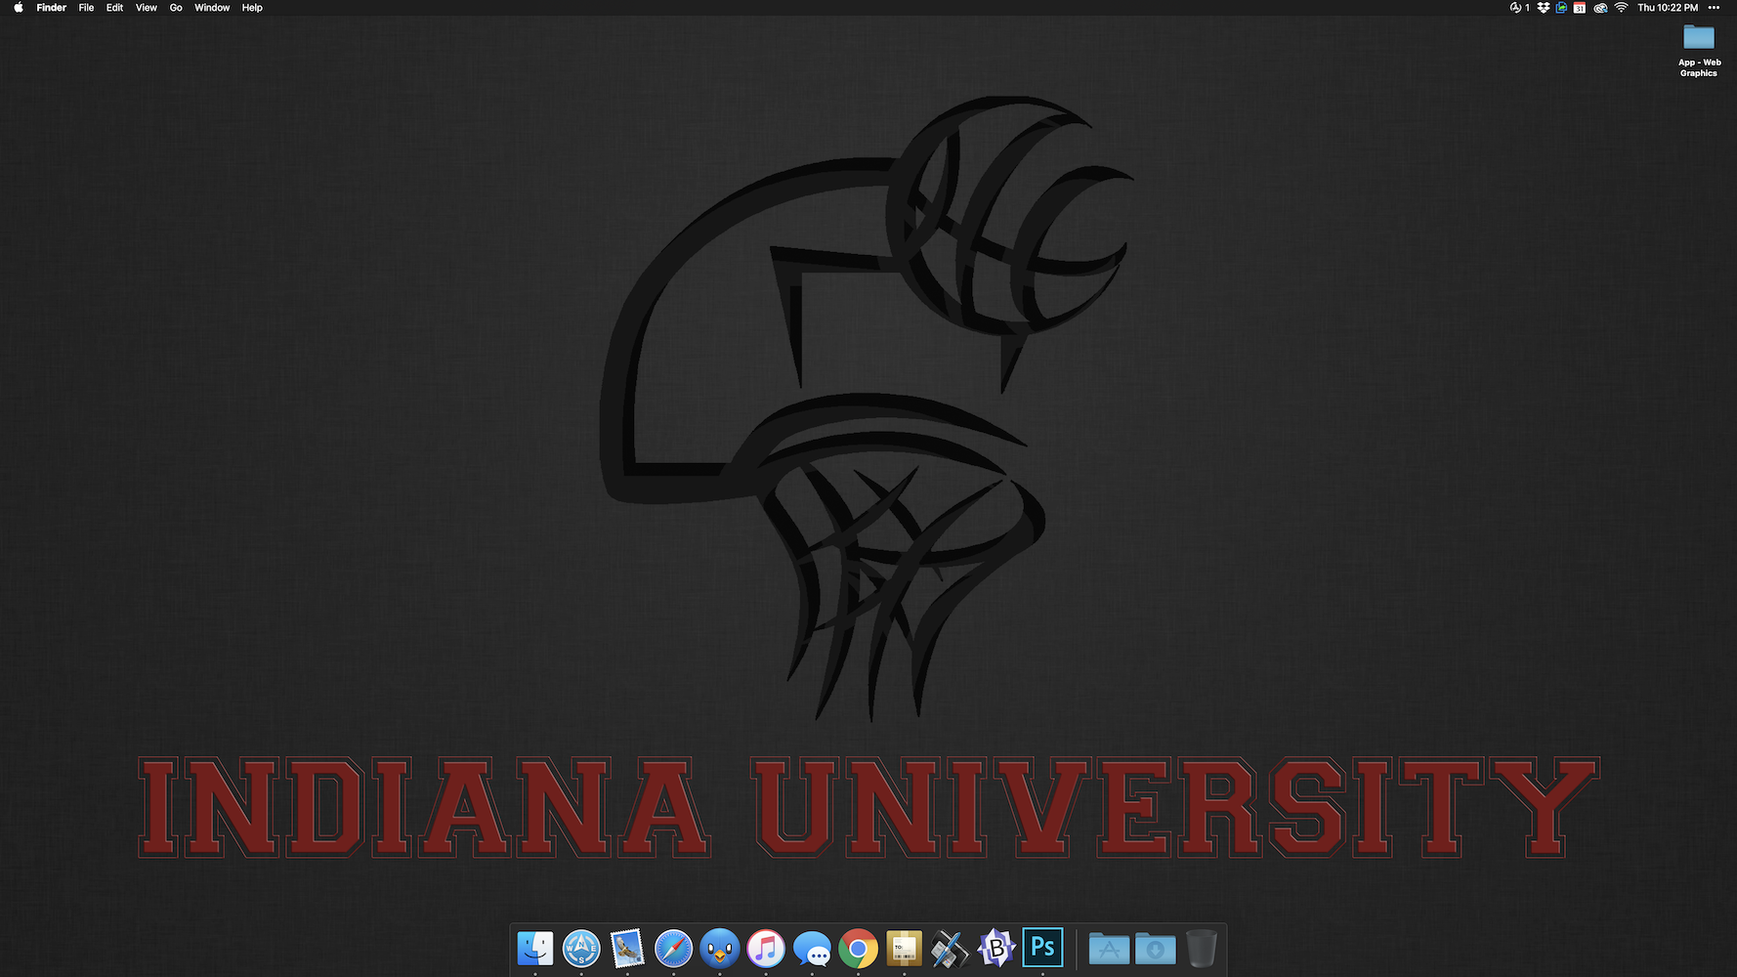
Task: Open the Edit menu
Action: pyautogui.click(x=114, y=8)
